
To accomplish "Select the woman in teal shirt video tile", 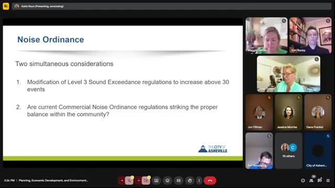I will (288, 74).
